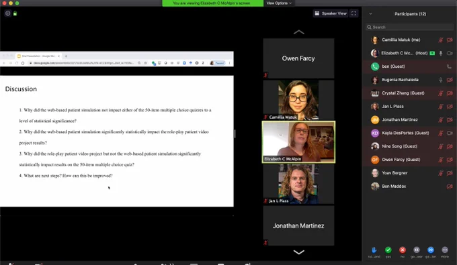Click the go slower reaction icon
The image size is (457, 265).
pyautogui.click(x=417, y=250)
